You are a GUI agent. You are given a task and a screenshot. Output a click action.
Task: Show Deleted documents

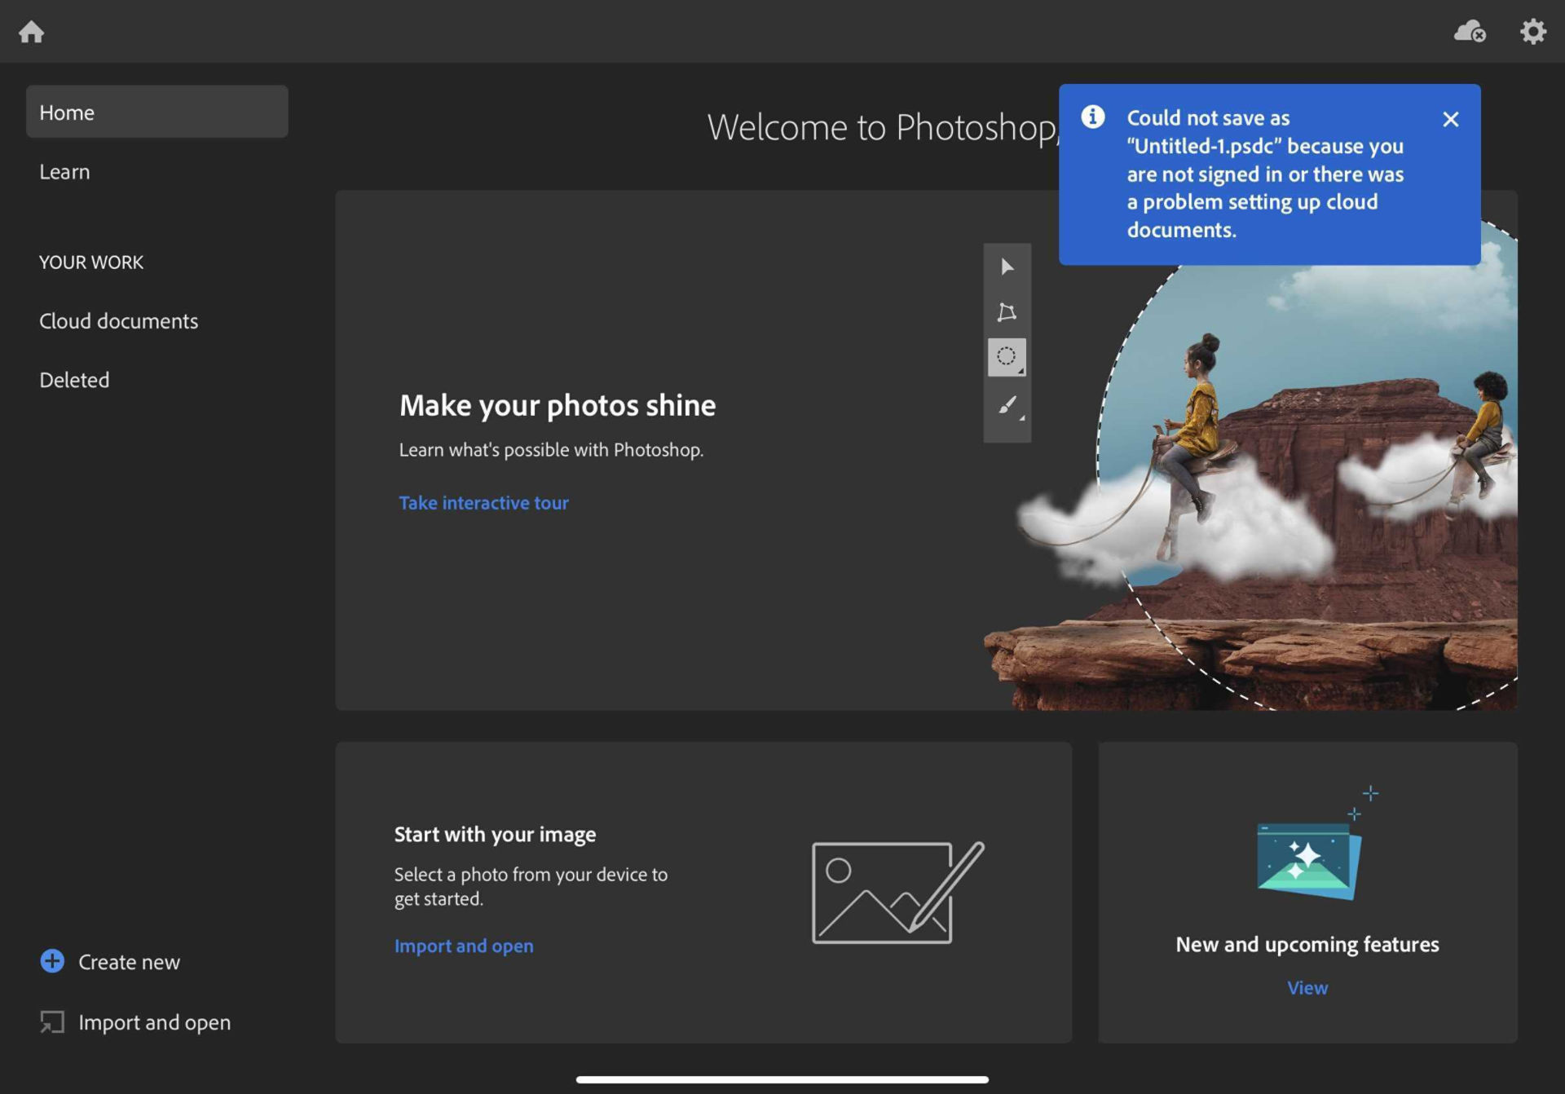click(74, 380)
